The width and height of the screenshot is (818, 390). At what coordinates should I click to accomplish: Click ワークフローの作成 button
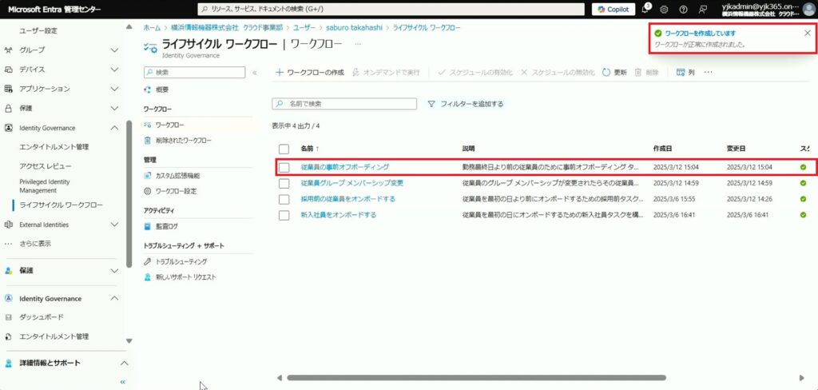(309, 72)
